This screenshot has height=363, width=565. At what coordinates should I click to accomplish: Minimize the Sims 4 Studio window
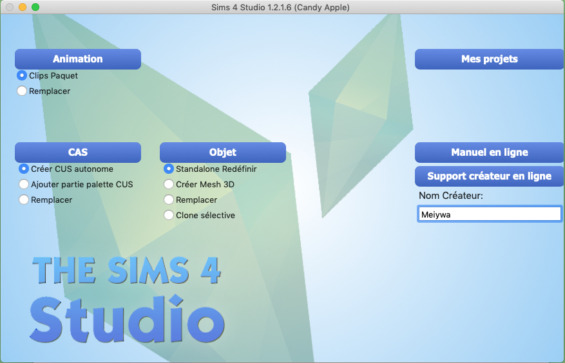click(x=23, y=7)
